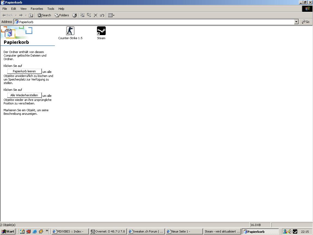This screenshot has width=313, height=235.
Task: Expand the Address bar dropdown arrow
Action: [x=296, y=22]
